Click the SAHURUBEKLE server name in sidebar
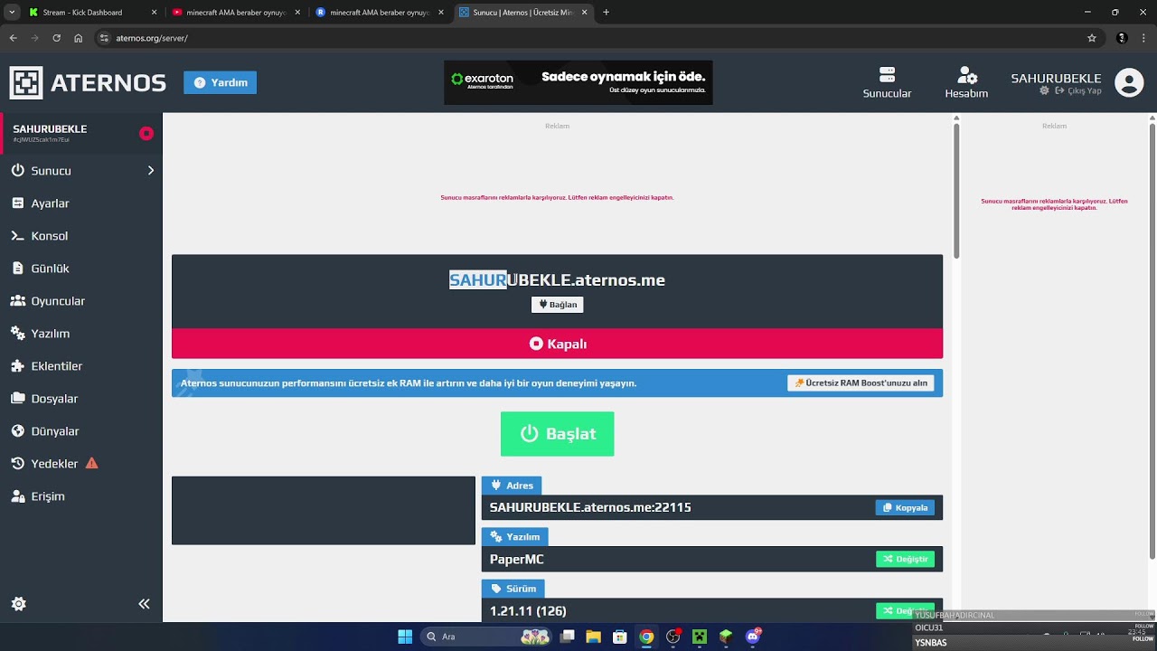Viewport: 1157px width, 651px height. (x=50, y=129)
